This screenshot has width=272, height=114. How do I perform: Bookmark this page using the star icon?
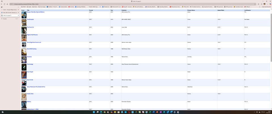click(x=255, y=4)
